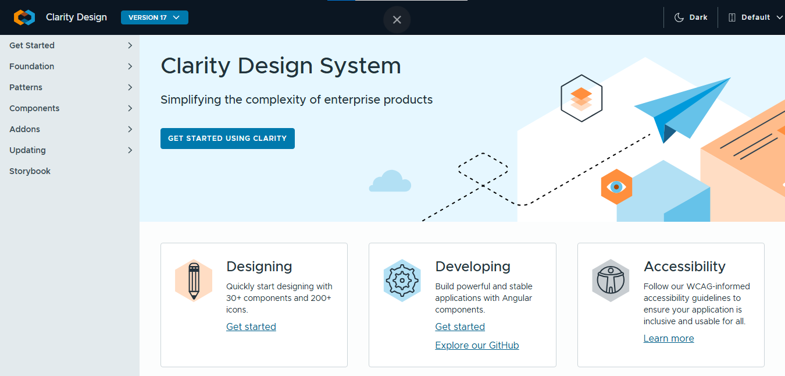Click the gear Developing hexagon icon
This screenshot has width=785, height=376.
[x=402, y=281]
